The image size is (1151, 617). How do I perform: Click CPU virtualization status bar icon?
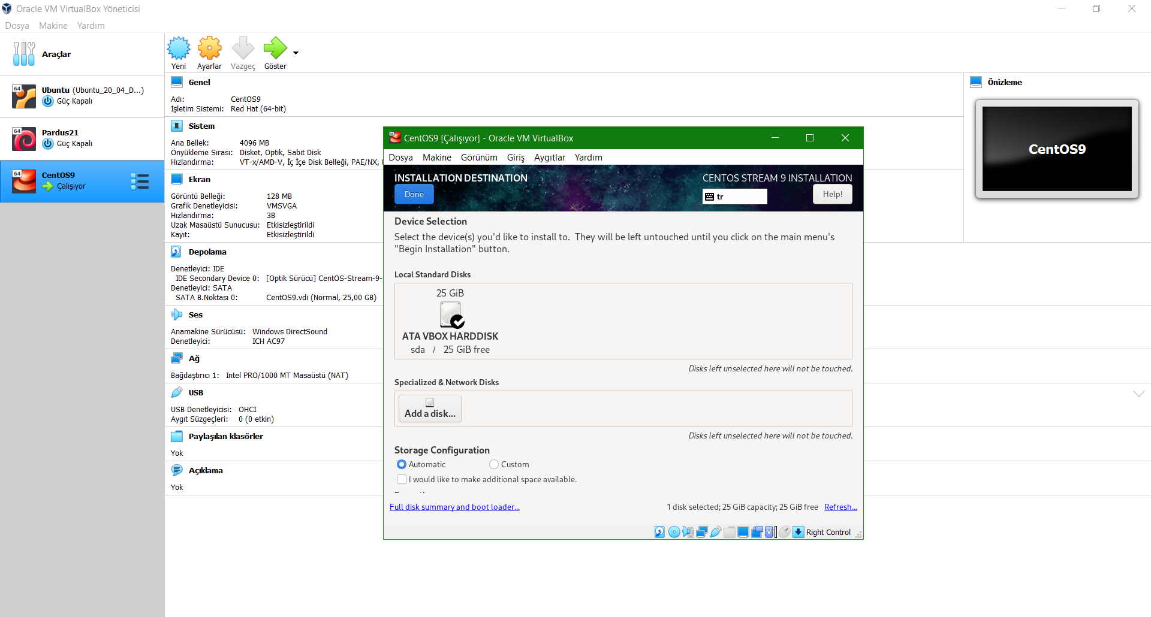pos(770,532)
